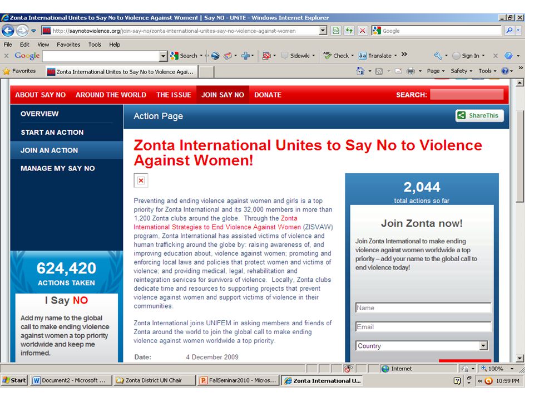Click the green Refresh page icon

[x=349, y=31]
